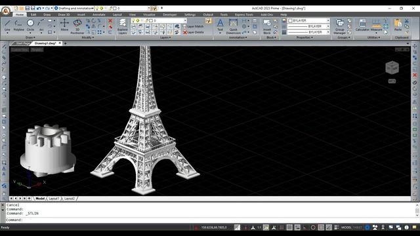Click the Layer Delete red X icon

[x=185, y=32]
